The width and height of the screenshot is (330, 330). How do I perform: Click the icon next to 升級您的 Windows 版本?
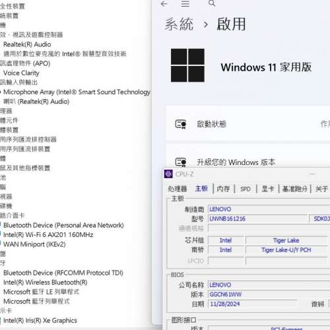tap(181, 162)
